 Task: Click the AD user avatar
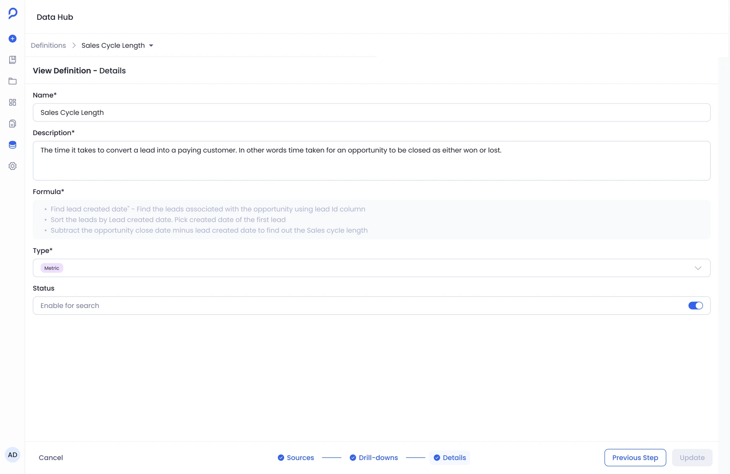coord(12,455)
